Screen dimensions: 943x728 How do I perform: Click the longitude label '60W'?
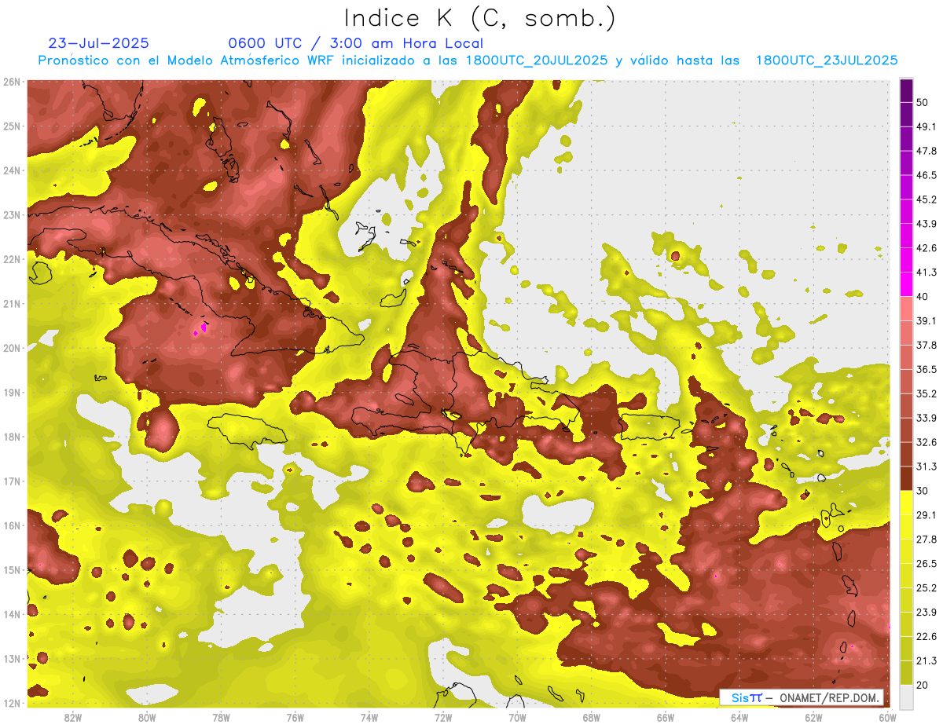pos(888,718)
